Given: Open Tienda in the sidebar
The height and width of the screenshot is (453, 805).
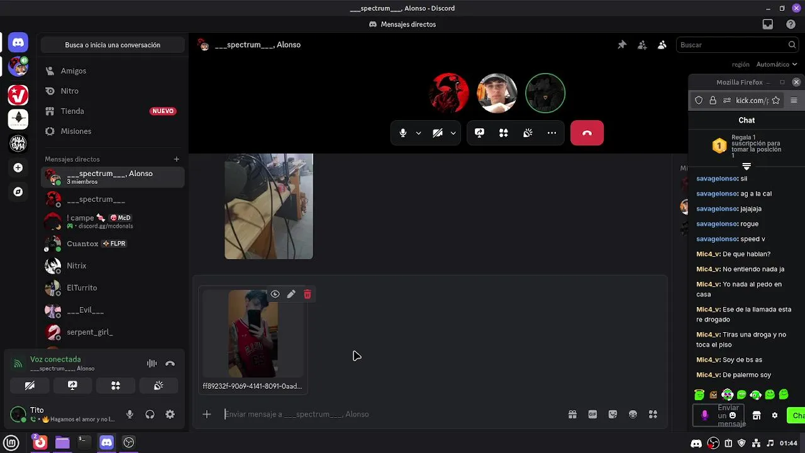Looking at the screenshot, I should [x=113, y=111].
